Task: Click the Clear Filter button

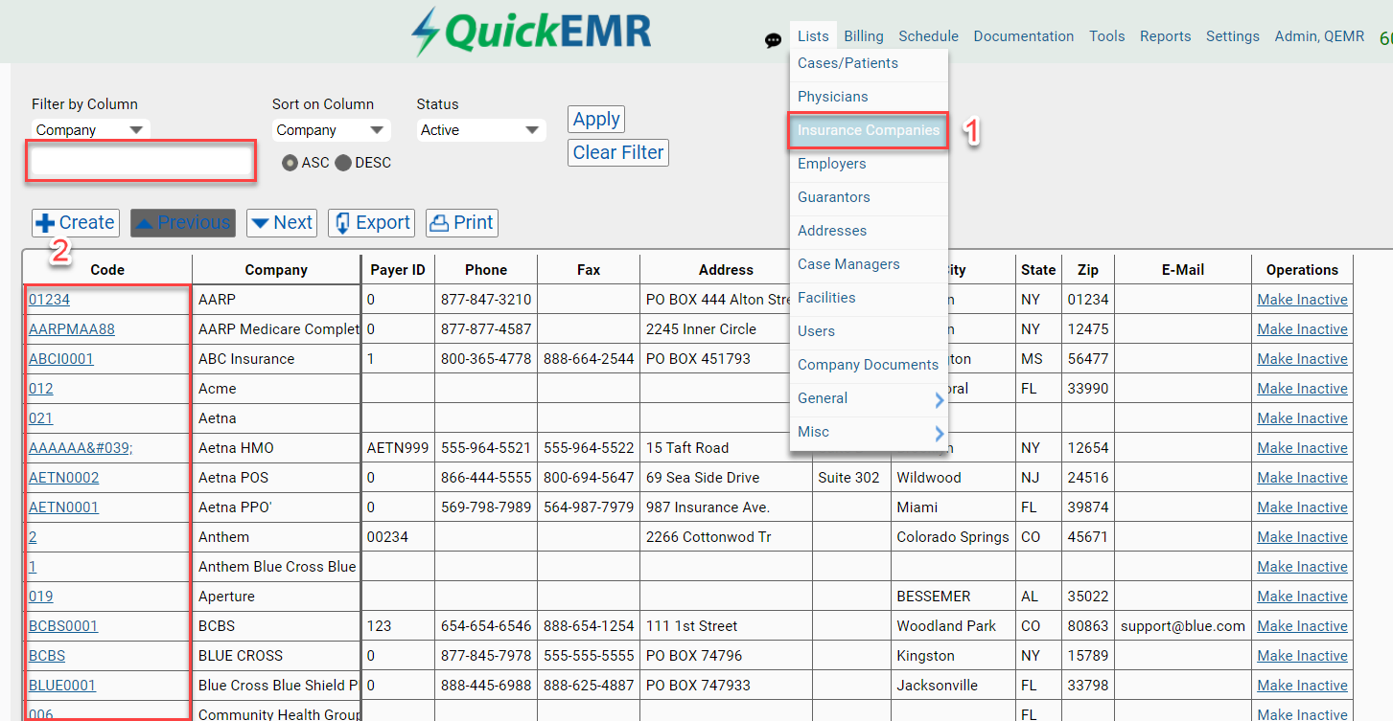Action: [x=618, y=153]
